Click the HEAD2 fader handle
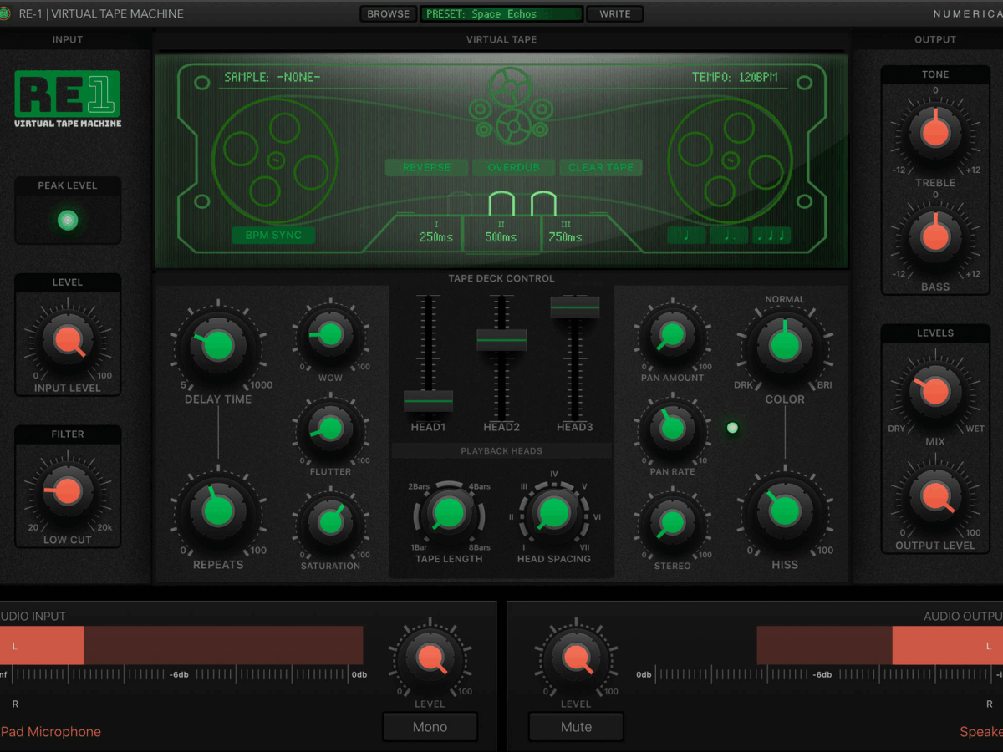This screenshot has height=752, width=1003. tap(501, 340)
